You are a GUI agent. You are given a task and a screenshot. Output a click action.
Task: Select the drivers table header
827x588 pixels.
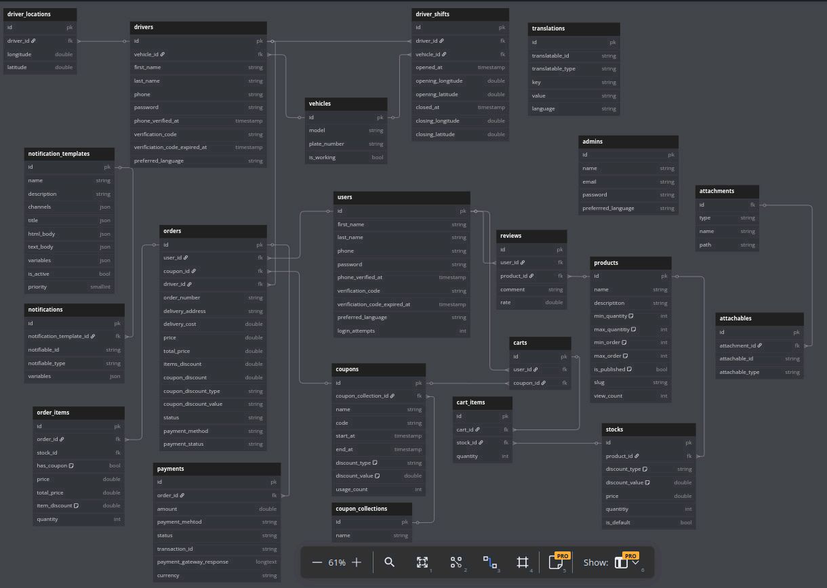point(198,28)
